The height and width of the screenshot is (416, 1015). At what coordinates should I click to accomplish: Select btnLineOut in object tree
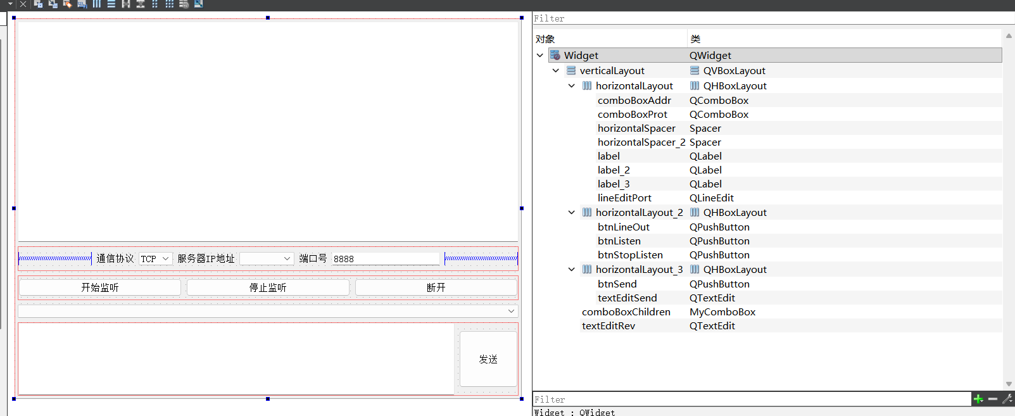pos(623,227)
